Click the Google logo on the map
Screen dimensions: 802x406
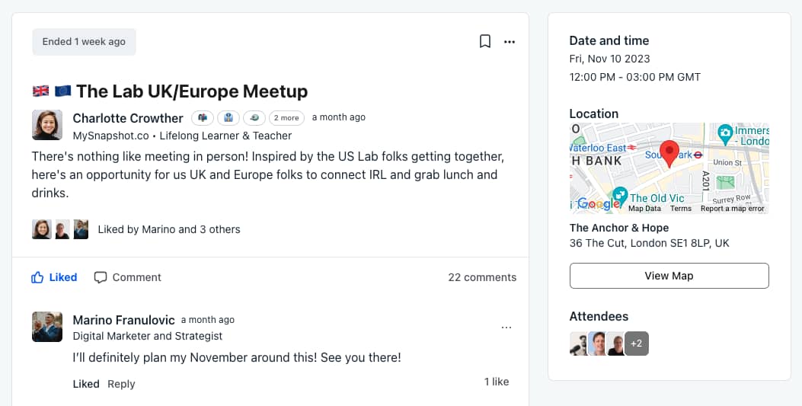[x=599, y=204]
